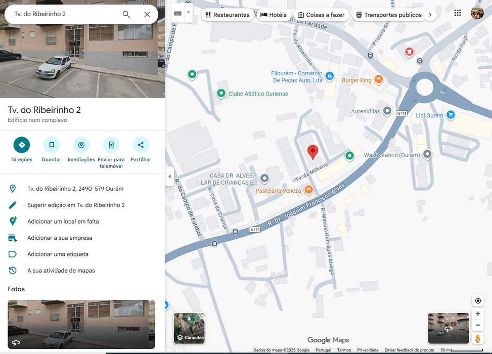The image size is (492, 354).
Task: Click green marker near Tv. da Milheira
Action: coord(349,155)
